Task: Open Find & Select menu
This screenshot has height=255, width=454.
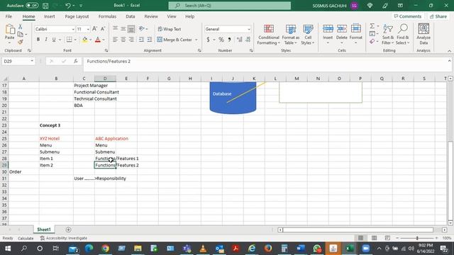Action: coord(403,35)
